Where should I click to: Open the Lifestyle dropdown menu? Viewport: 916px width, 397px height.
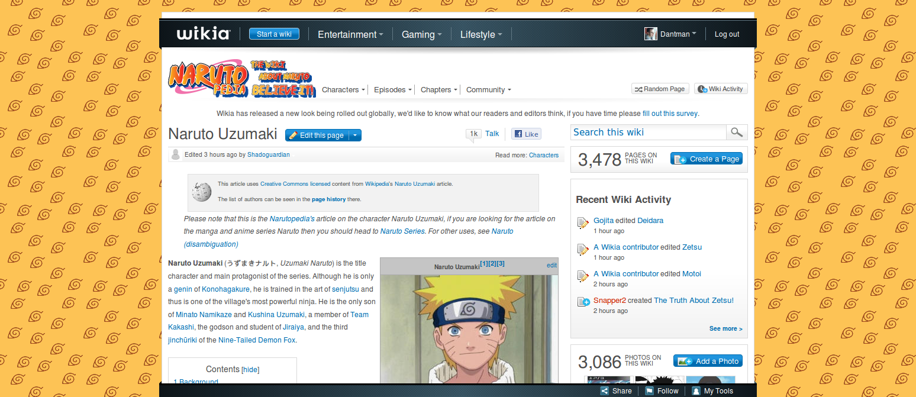coord(481,34)
